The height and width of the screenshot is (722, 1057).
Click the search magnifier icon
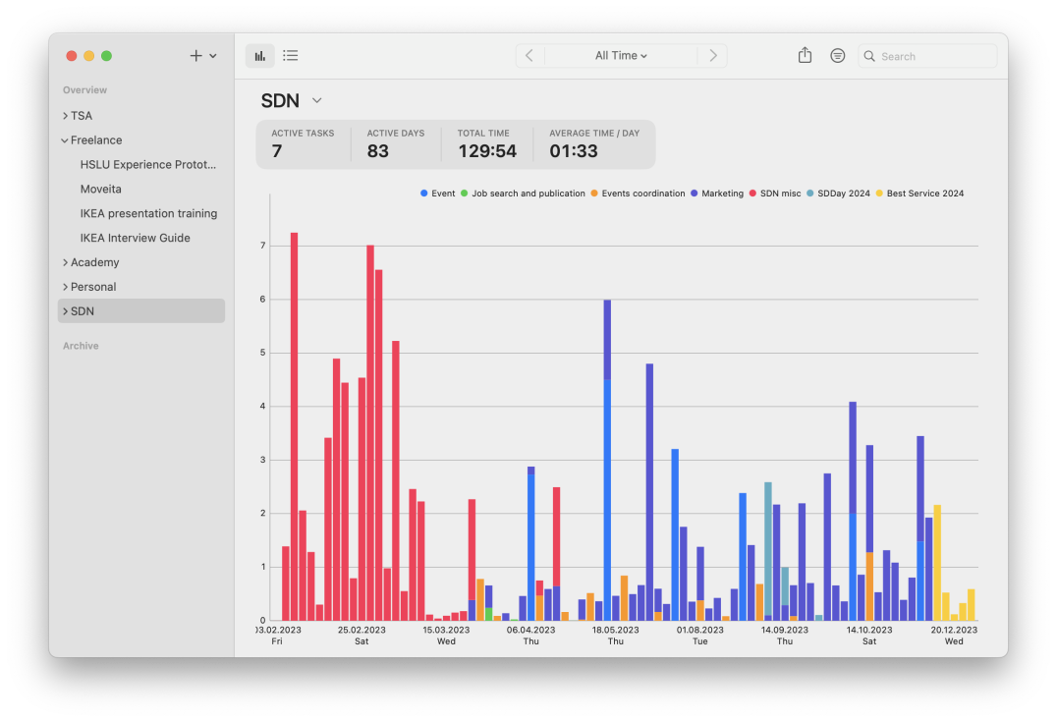[869, 57]
